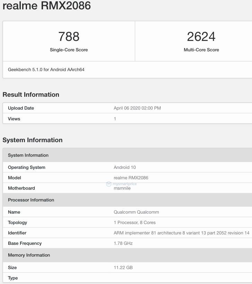This screenshot has height=284, width=252.
Task: Click the large System Information section heading
Action: 33,140
